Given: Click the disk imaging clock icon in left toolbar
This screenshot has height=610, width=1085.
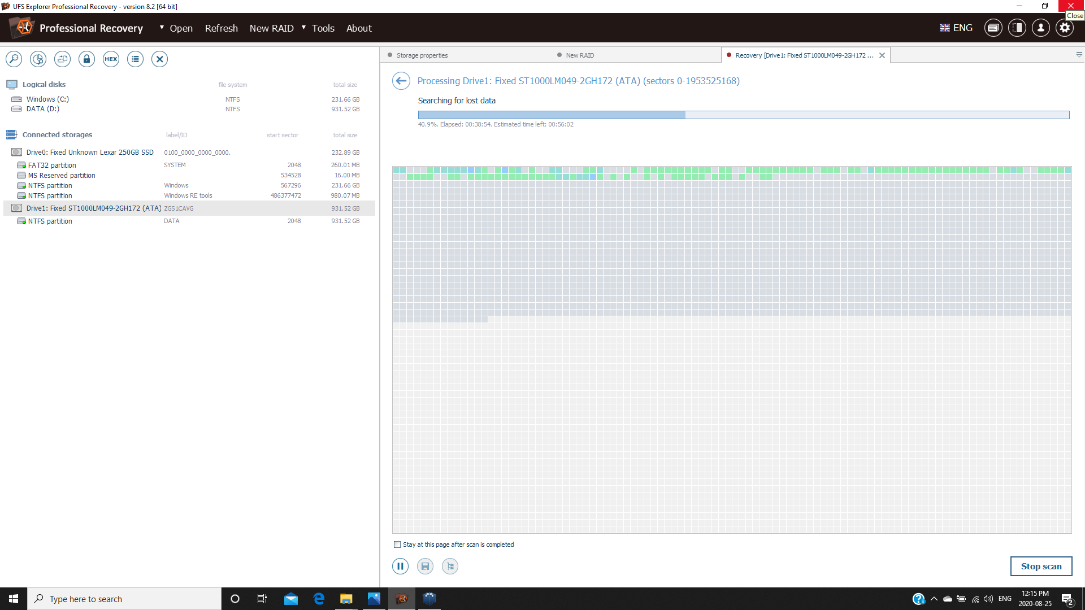Looking at the screenshot, I should (x=38, y=59).
